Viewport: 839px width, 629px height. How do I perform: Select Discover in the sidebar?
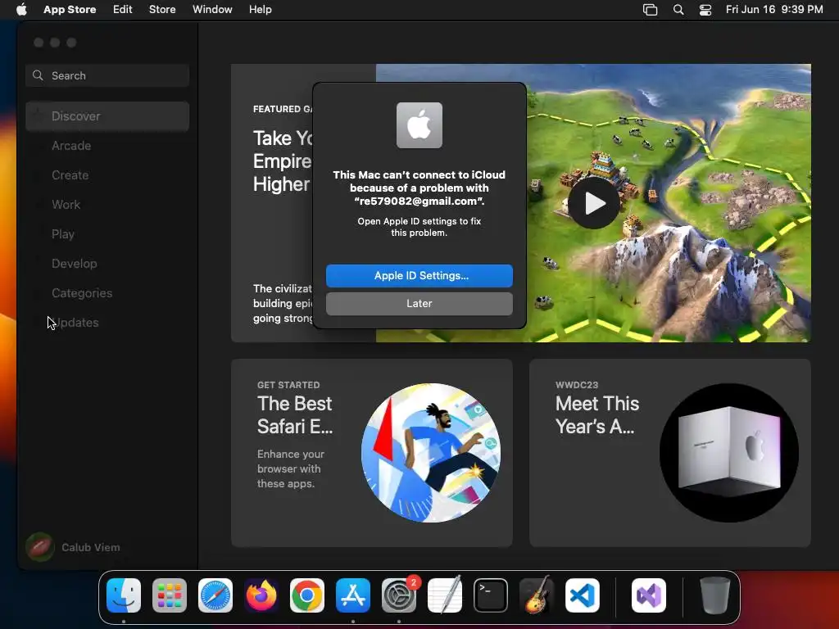pos(107,116)
